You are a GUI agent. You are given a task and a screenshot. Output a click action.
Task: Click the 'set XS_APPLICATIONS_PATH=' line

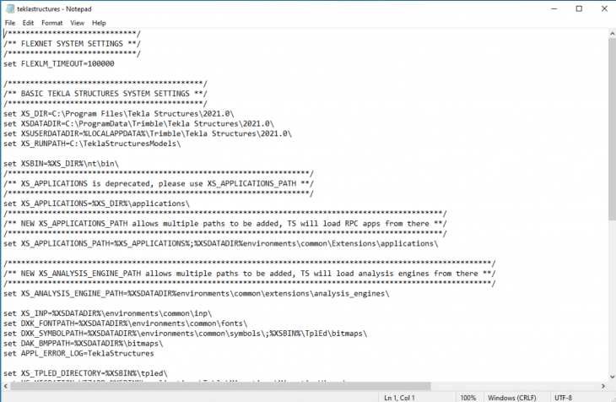pos(221,243)
